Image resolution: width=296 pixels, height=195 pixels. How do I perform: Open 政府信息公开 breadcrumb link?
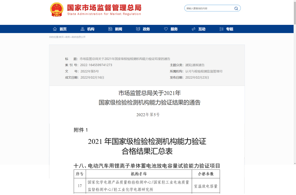[x=79, y=37]
